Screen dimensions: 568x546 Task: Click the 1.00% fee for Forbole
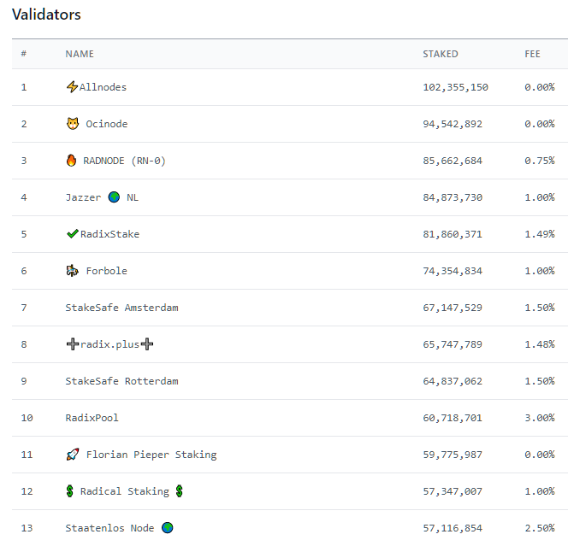[540, 271]
